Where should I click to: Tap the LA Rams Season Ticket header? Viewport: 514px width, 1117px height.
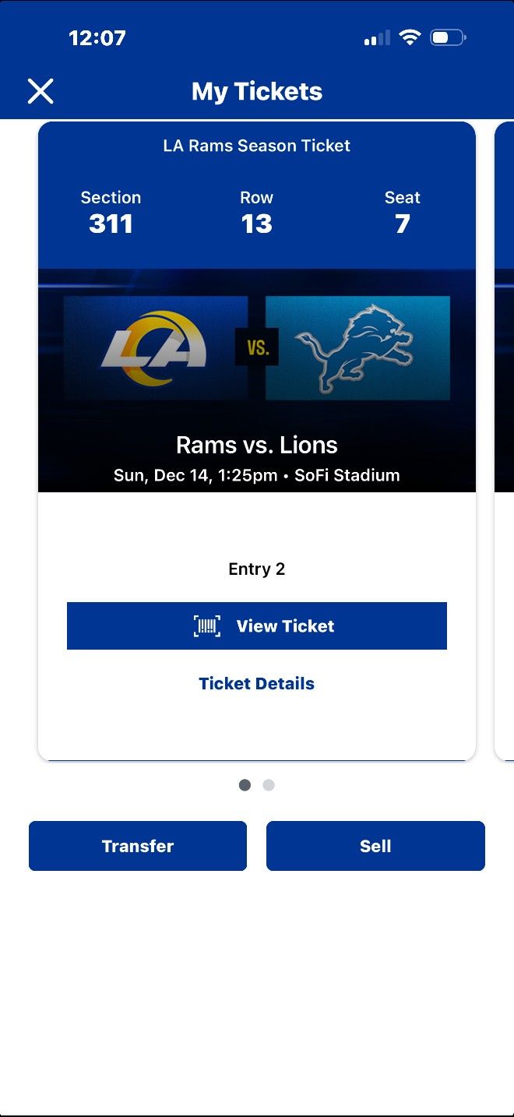pyautogui.click(x=257, y=145)
